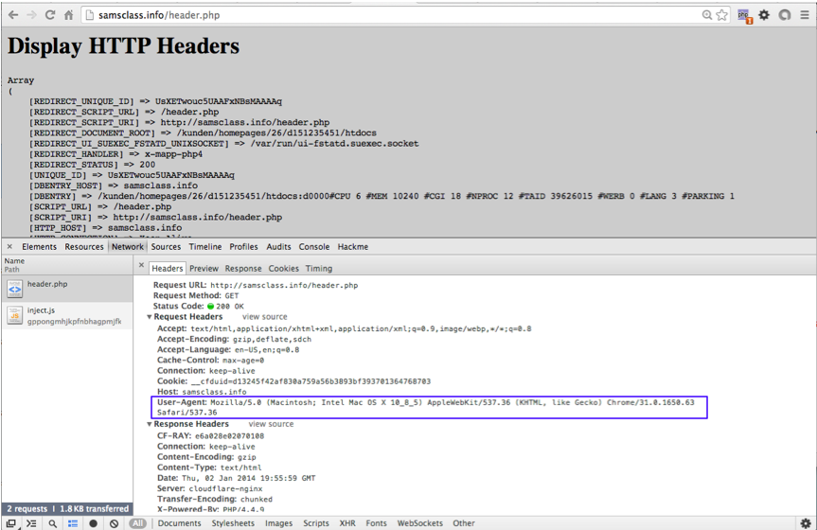
Task: Open the Hackme tab
Action: [353, 246]
